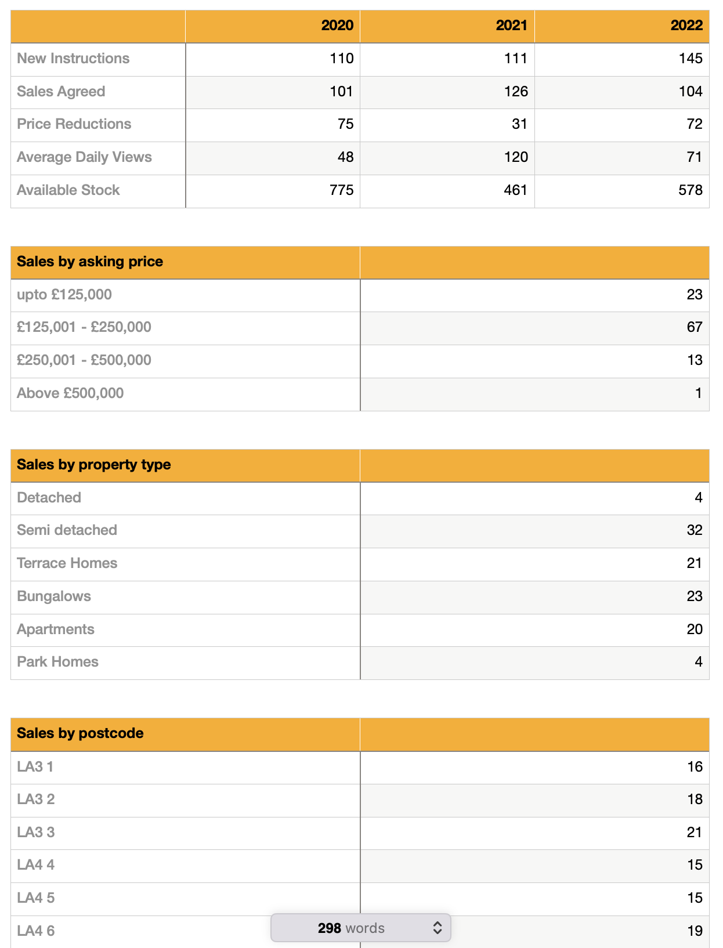Click the 298 words counter label
This screenshot has width=723, height=948.
(x=351, y=928)
